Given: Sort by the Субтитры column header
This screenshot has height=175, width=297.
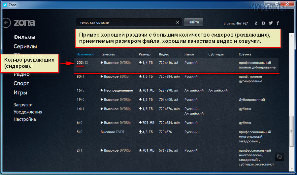Looking at the screenshot, I should point(216,54).
